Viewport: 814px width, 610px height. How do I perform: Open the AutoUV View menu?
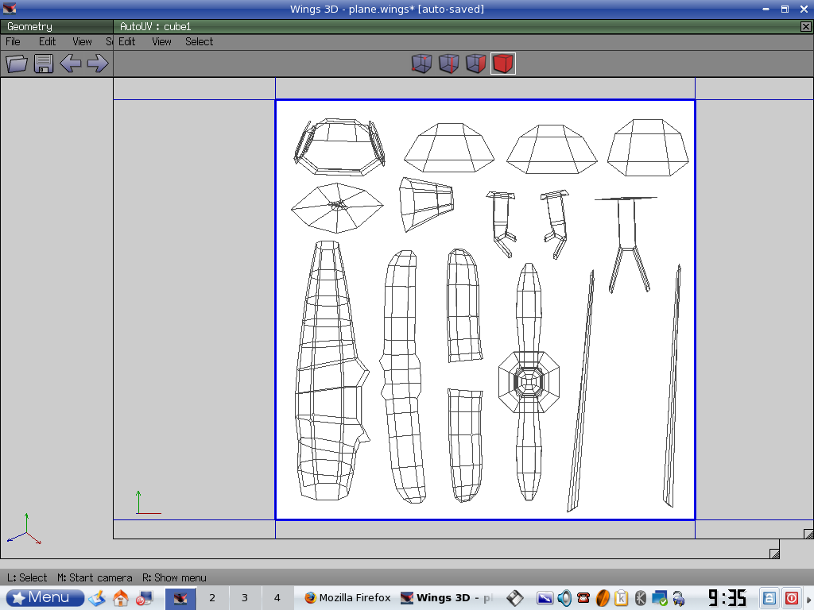point(161,41)
